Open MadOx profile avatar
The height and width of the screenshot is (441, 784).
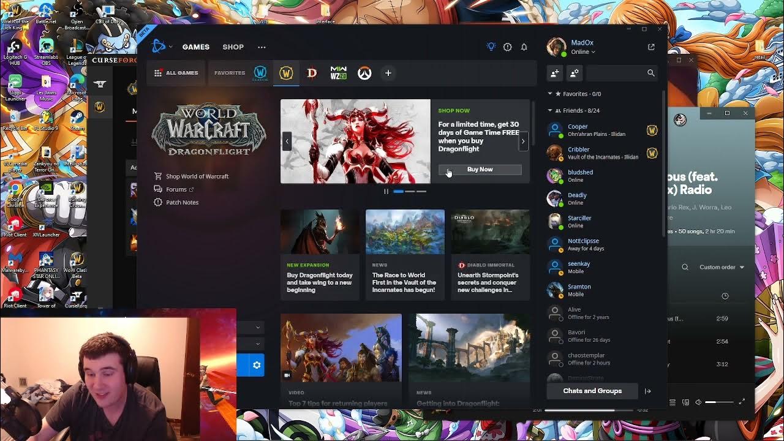556,47
